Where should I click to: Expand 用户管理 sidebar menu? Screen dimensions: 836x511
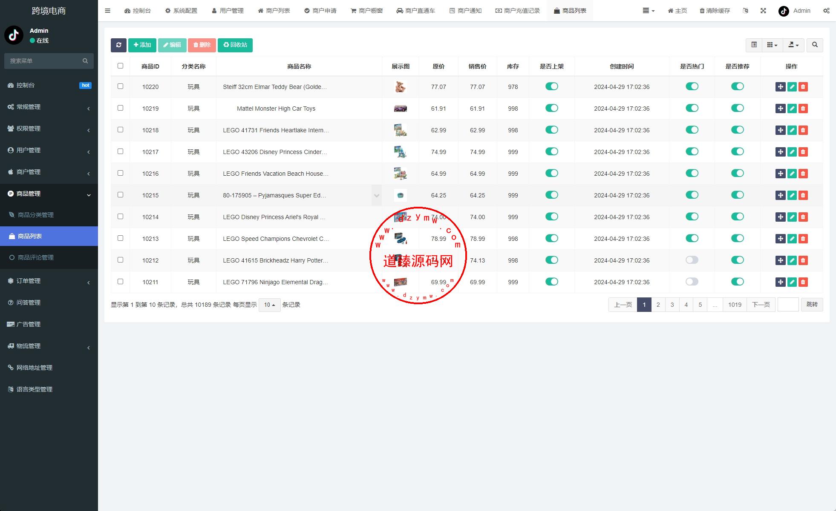tap(49, 150)
